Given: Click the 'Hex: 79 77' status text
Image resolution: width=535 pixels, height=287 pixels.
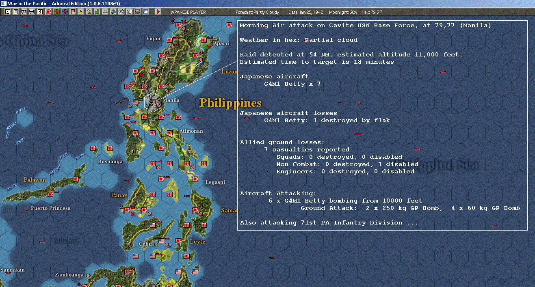Looking at the screenshot, I should pyautogui.click(x=371, y=12).
